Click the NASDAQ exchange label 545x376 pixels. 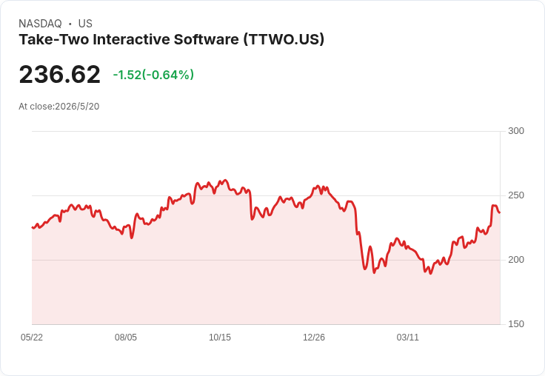tap(40, 23)
